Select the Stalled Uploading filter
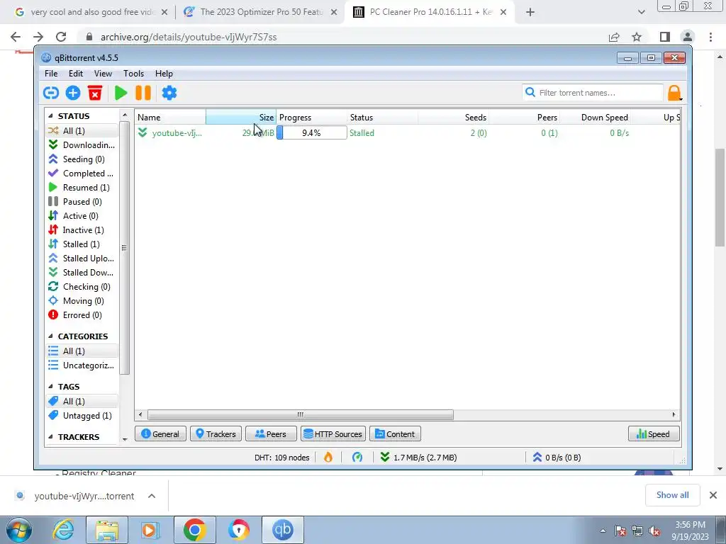 pos(82,259)
